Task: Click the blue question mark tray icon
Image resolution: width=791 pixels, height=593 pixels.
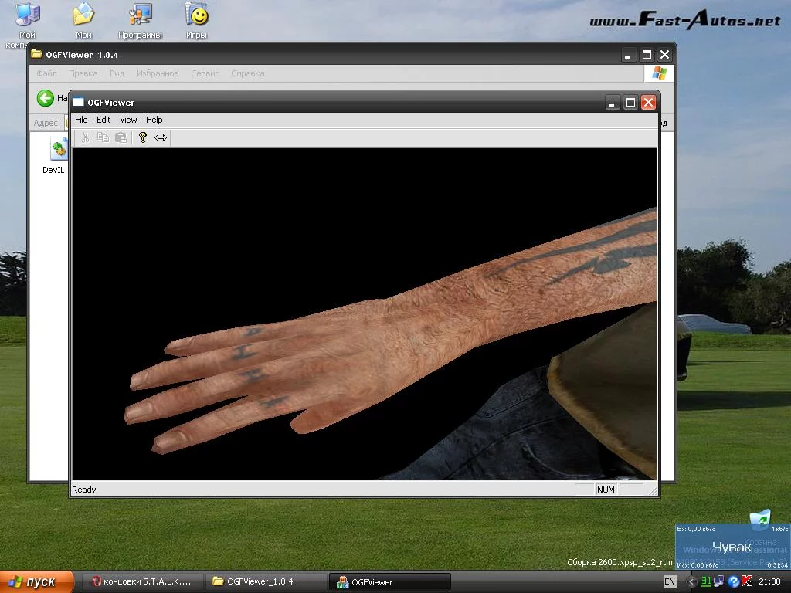Action: (734, 582)
